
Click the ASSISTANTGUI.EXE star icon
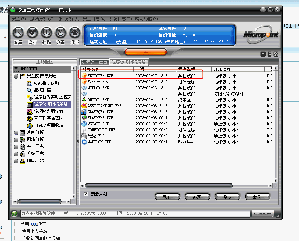pos(84,105)
